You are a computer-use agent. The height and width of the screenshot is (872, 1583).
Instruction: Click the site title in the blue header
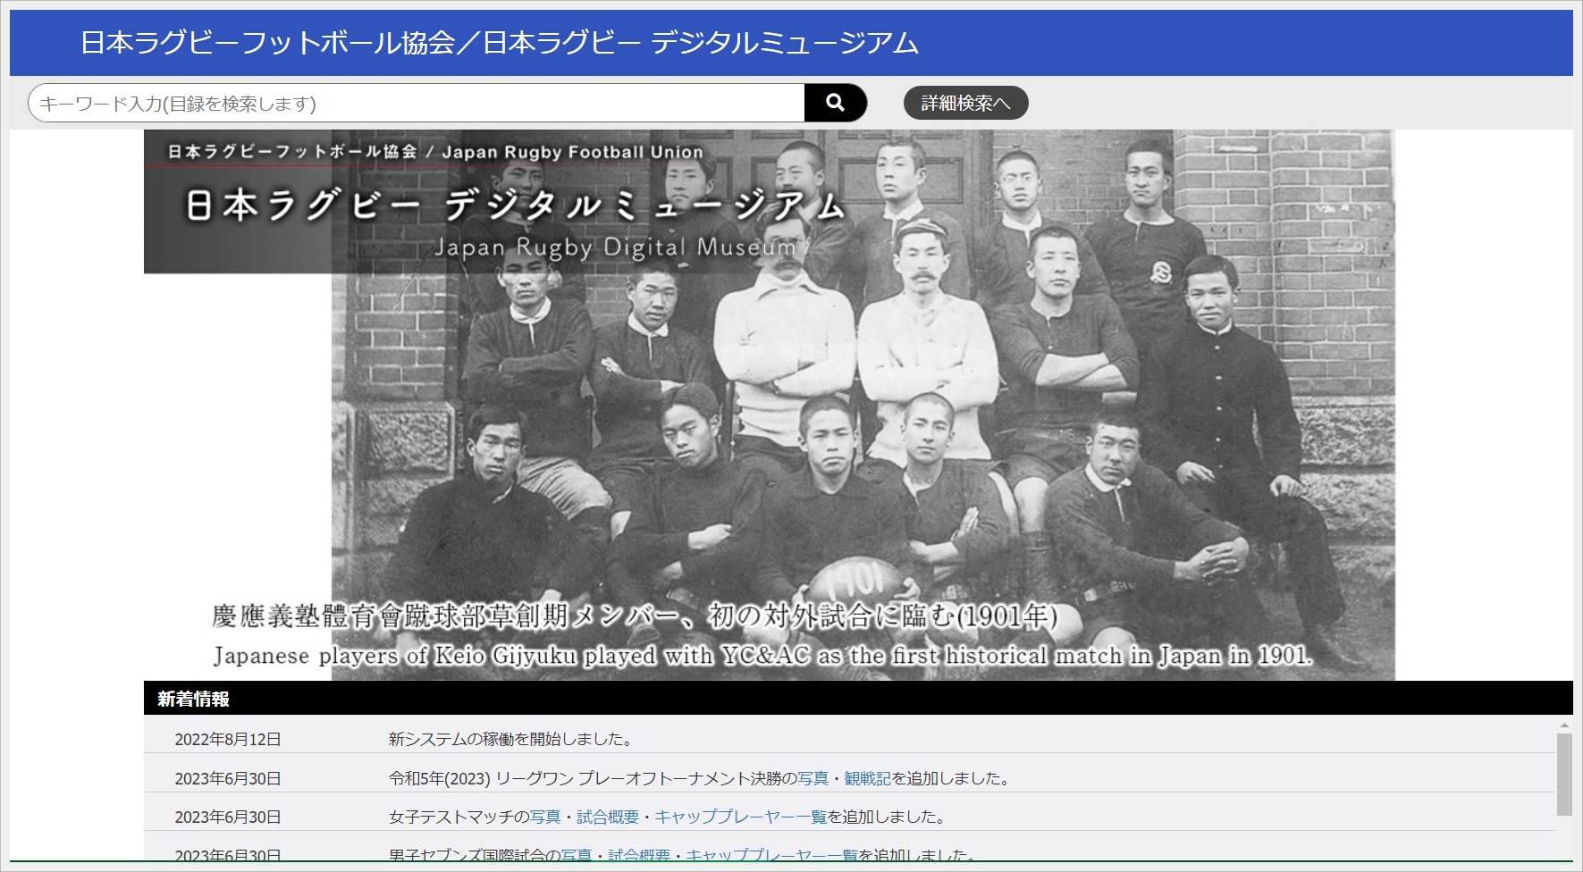coord(499,43)
